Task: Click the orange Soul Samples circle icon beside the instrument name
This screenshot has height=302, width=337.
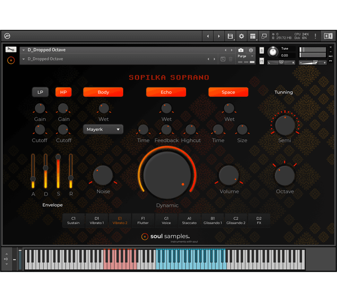Action: [x=11, y=60]
